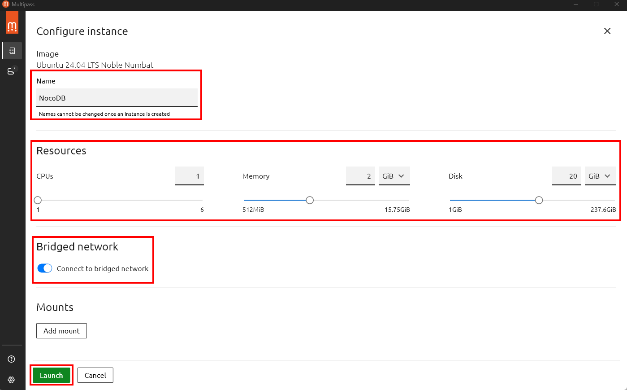Close the Configure instance panel
Image resolution: width=627 pixels, height=390 pixels.
[607, 31]
